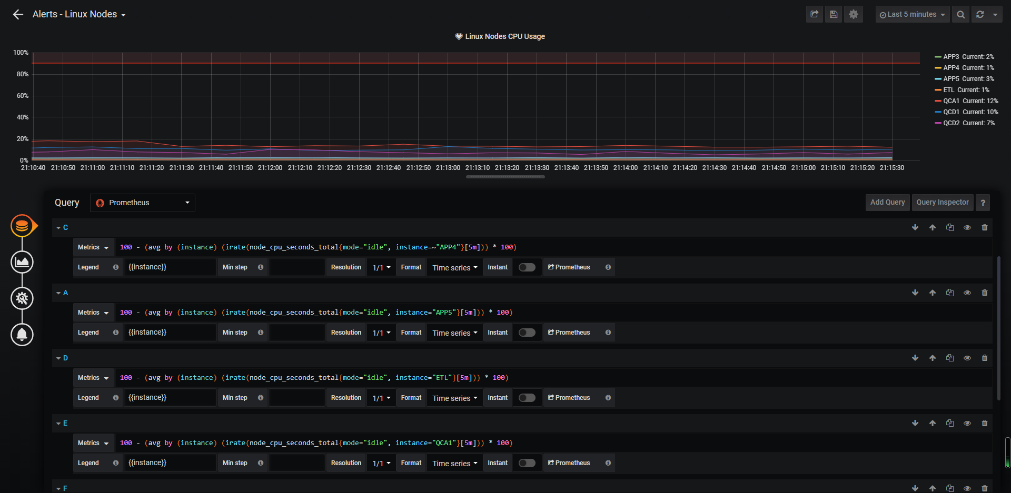This screenshot has height=493, width=1011.
Task: Enable Instant switch for query A
Action: (x=527, y=333)
